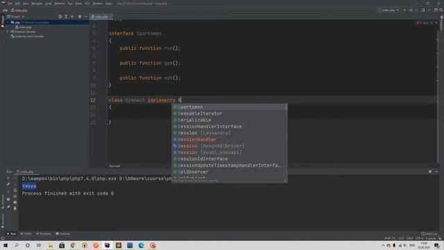444x250 pixels.
Task: Open the View menu
Action: click(x=26, y=3)
